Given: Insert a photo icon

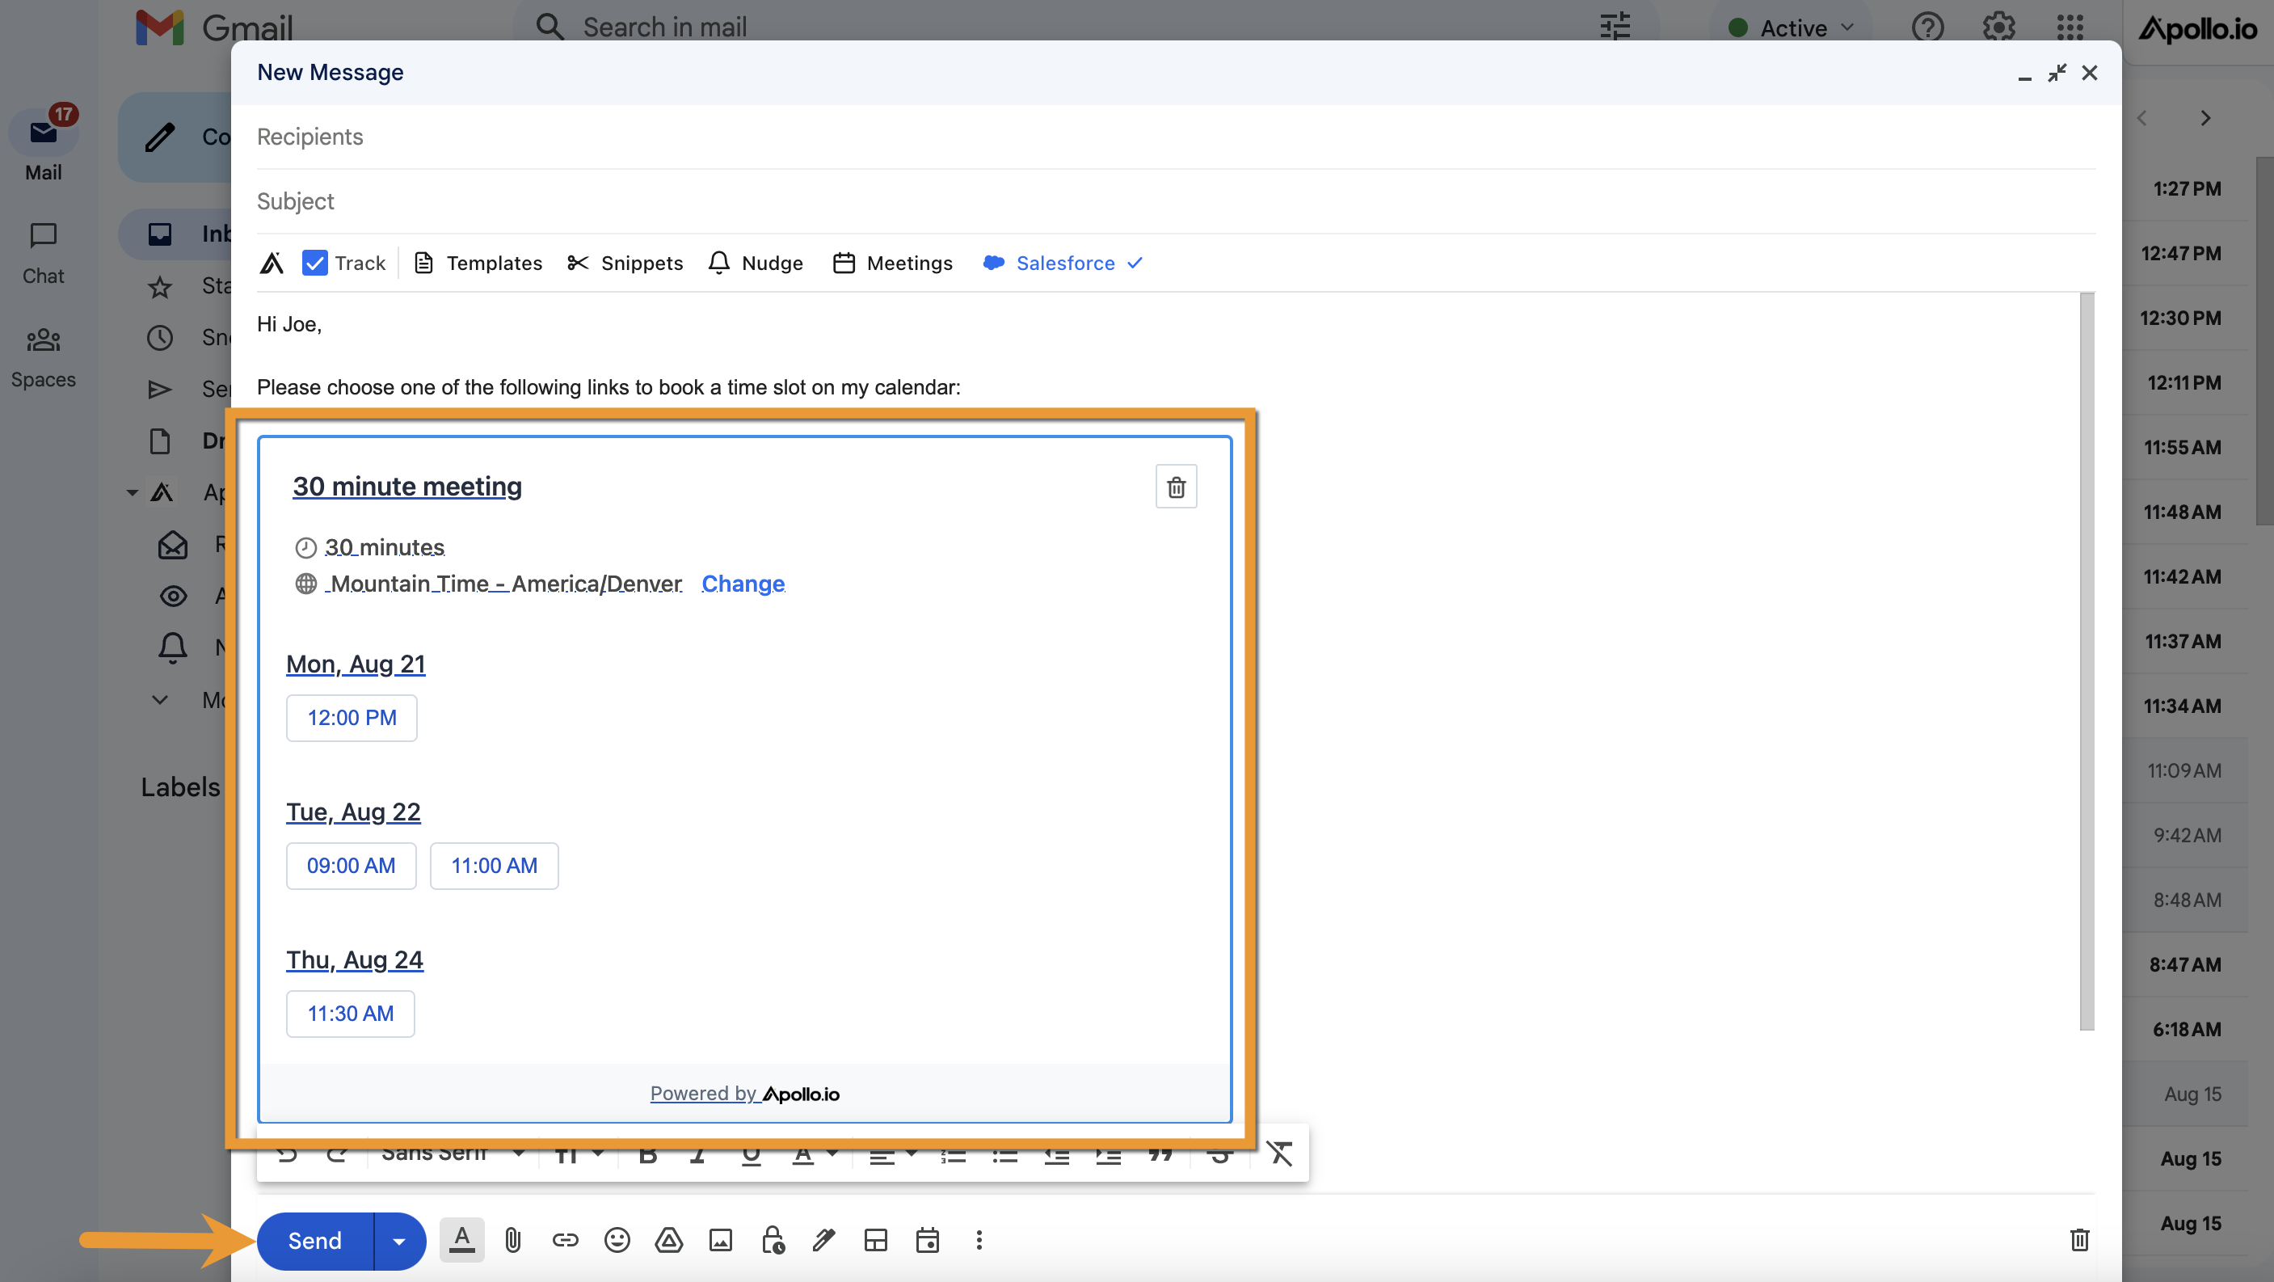Looking at the screenshot, I should tap(720, 1241).
